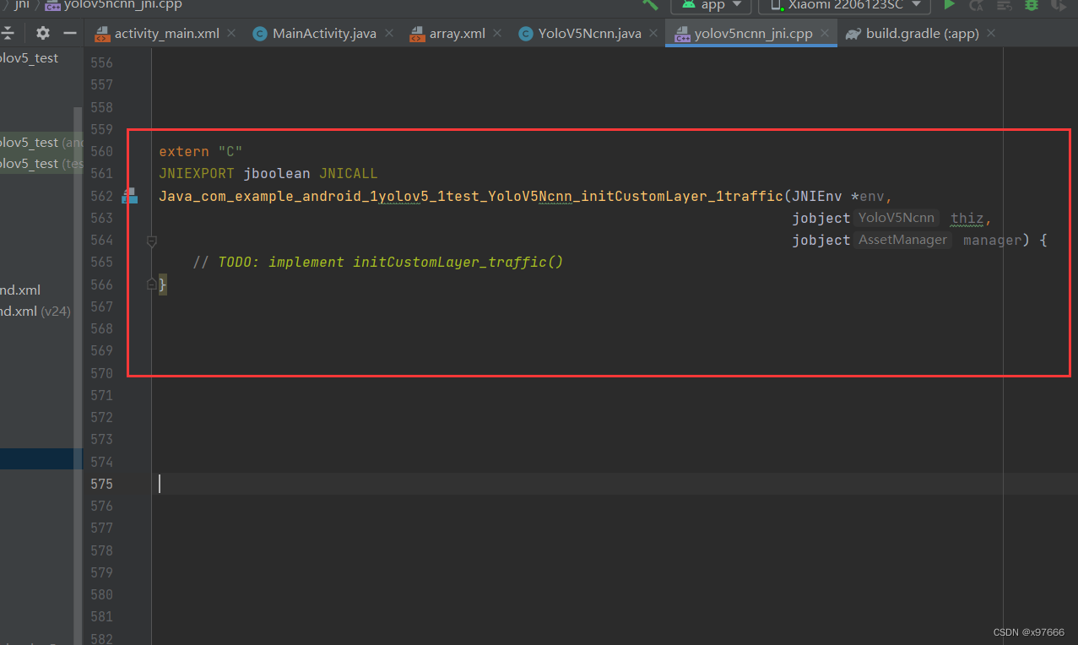Viewport: 1078px width, 645px height.
Task: Close the MainActivity.java tab
Action: tap(388, 34)
